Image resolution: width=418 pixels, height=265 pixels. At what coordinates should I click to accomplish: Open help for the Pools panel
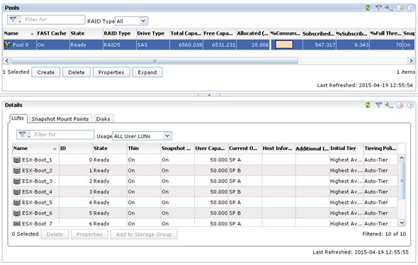click(410, 8)
